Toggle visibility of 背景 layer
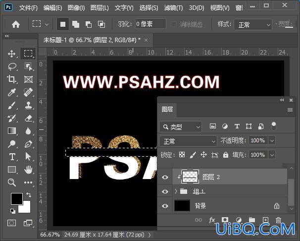 click(165, 206)
